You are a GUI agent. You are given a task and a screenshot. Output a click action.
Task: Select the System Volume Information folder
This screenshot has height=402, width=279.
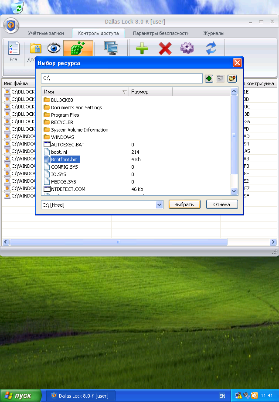coord(76,130)
